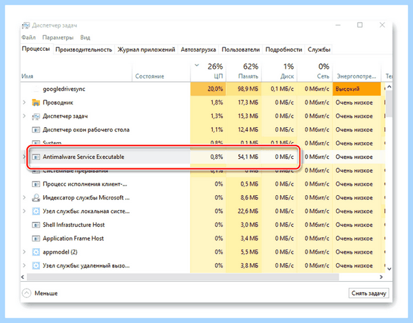This screenshot has height=323, width=413.
Task: Expand the Диспетчер задач process group
Action: point(24,116)
